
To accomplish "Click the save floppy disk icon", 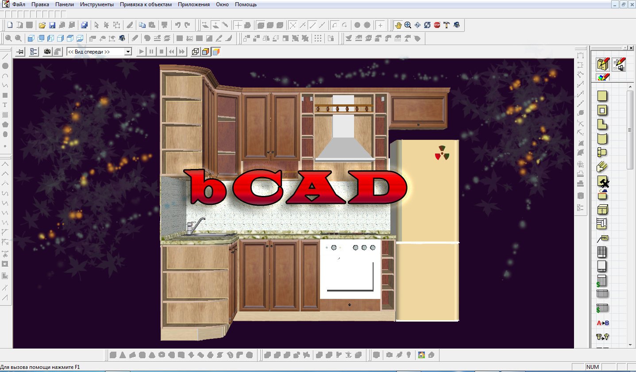I will click(52, 25).
